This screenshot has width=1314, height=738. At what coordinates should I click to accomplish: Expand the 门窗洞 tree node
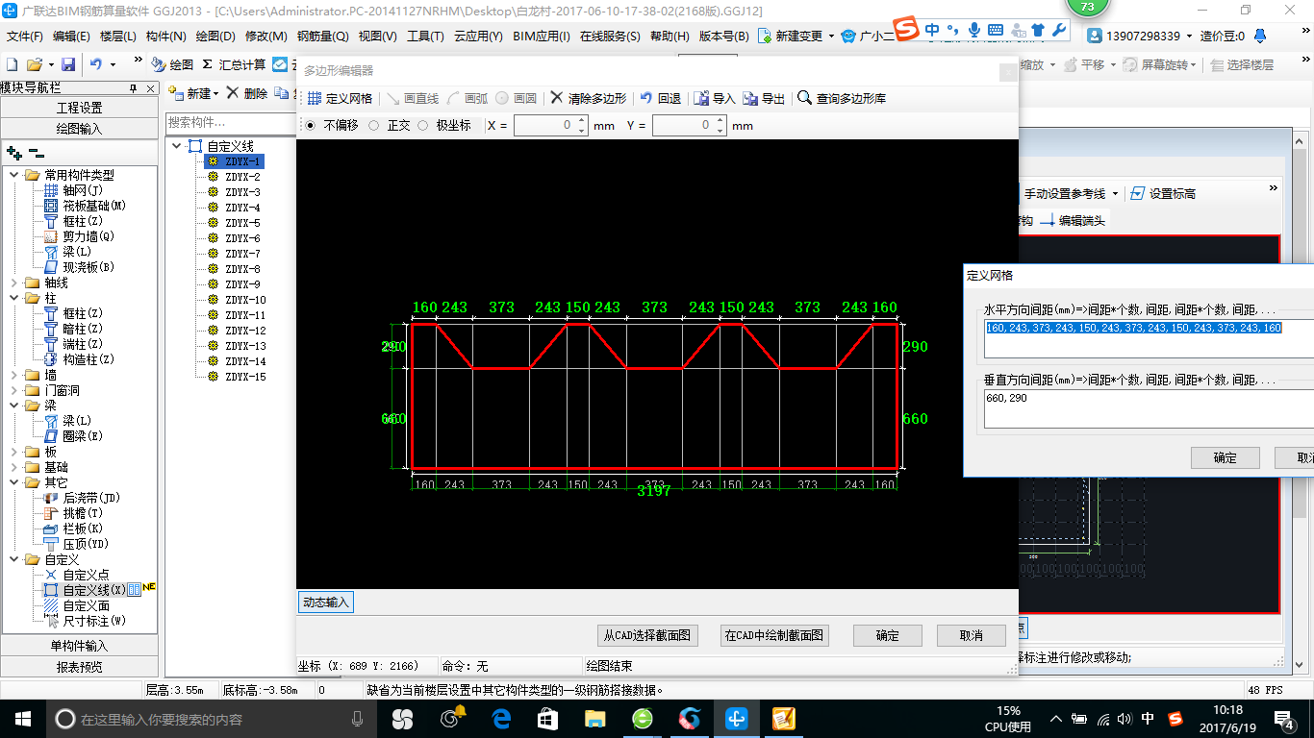tap(14, 390)
